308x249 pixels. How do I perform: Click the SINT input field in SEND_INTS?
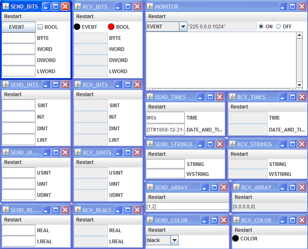19,105
